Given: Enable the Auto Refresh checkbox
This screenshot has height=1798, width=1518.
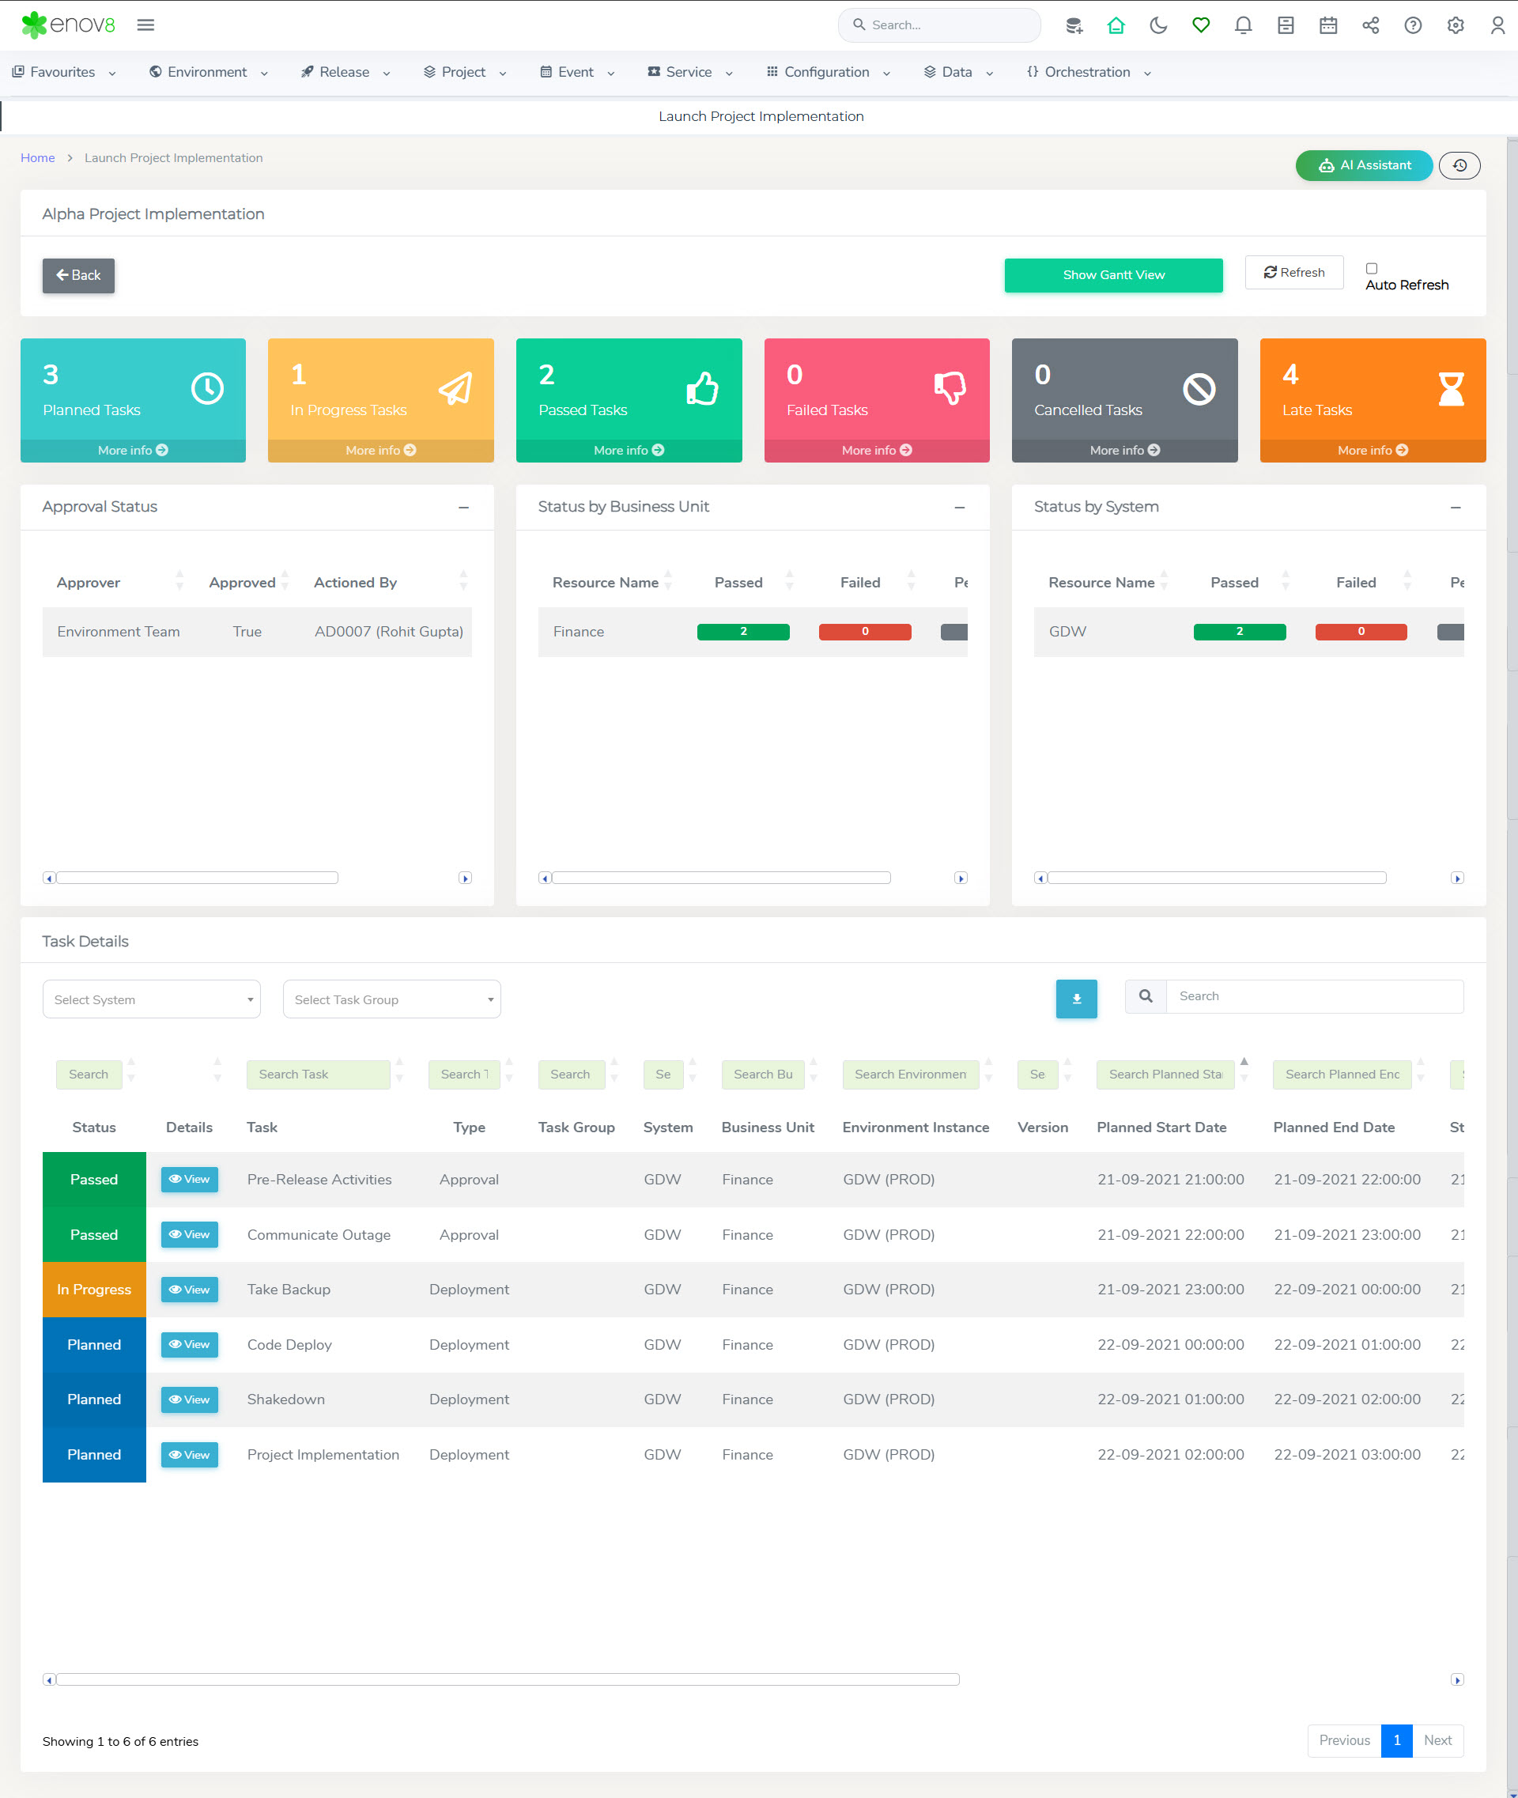Looking at the screenshot, I should point(1372,269).
